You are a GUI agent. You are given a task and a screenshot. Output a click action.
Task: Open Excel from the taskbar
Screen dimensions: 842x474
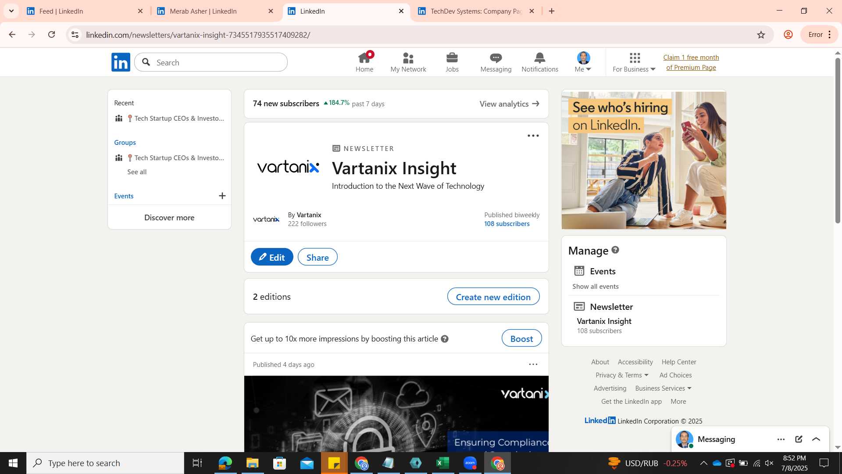(x=443, y=463)
